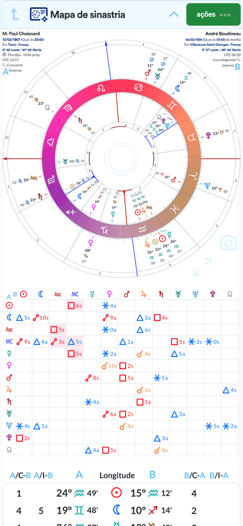
Task: Sort by A/C-B column header
Action: click(21, 476)
